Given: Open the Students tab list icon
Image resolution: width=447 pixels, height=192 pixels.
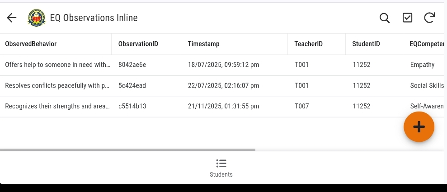Looking at the screenshot, I should (x=221, y=164).
